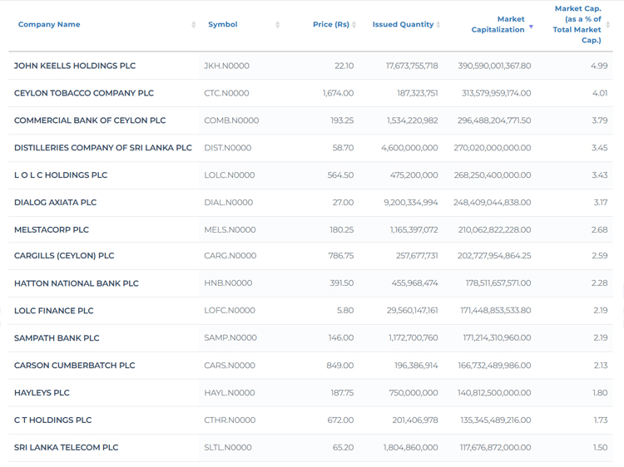The image size is (624, 467).
Task: Click percentage 1.50 in Sri Lanka Telecom row
Action: coord(600,448)
